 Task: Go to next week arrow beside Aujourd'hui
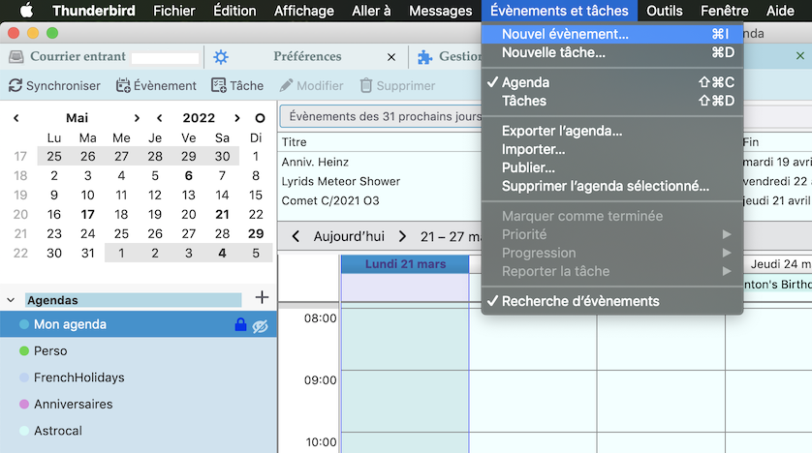pyautogui.click(x=402, y=237)
